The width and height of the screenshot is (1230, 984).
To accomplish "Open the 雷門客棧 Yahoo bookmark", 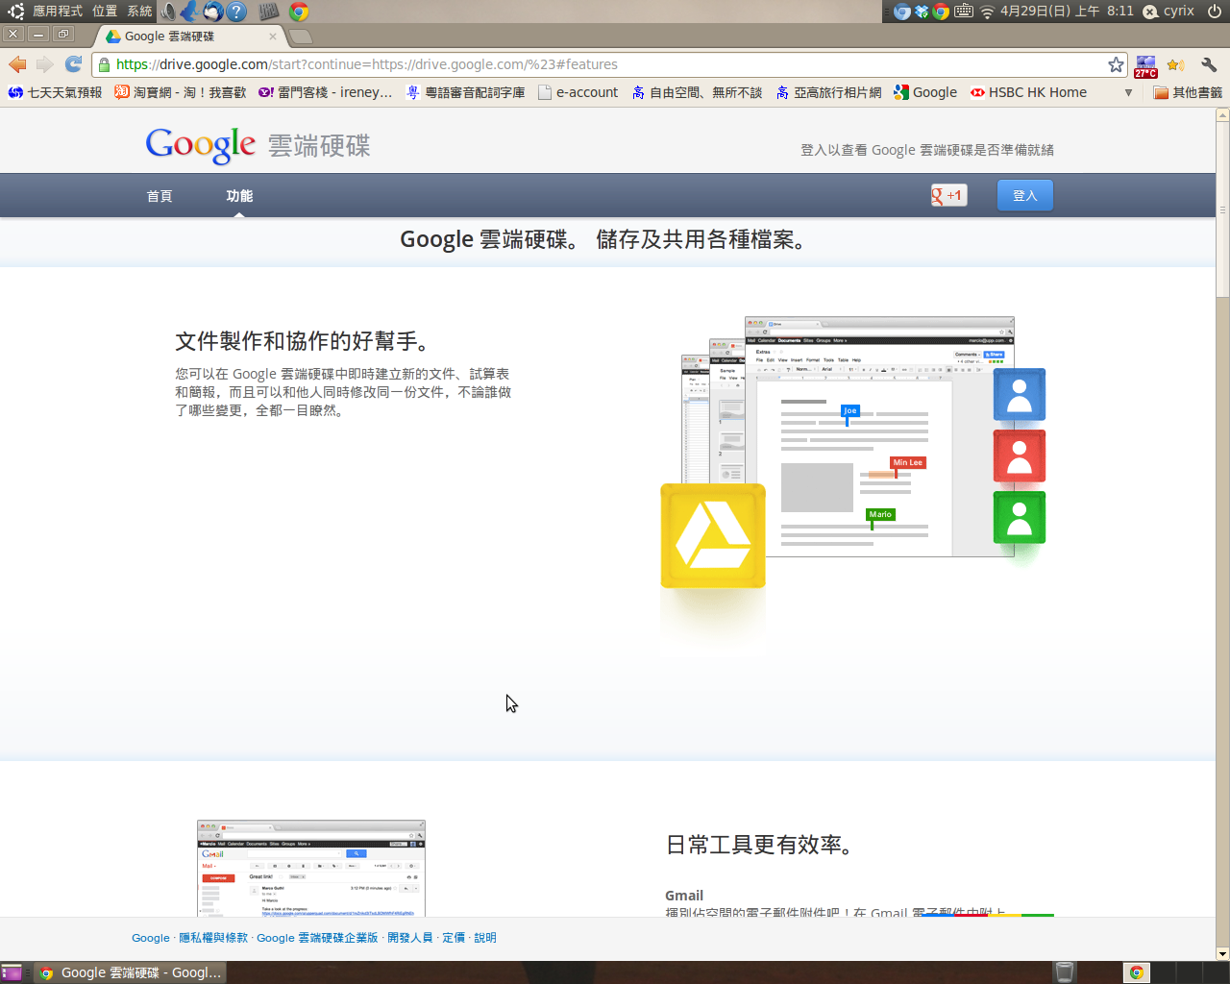I will (325, 92).
